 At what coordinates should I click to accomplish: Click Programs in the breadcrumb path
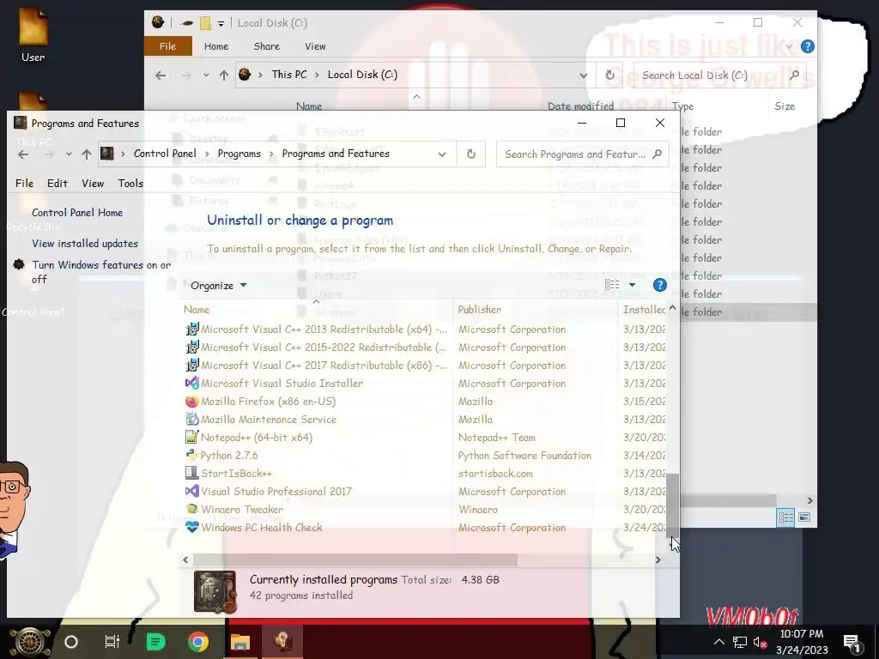(239, 154)
